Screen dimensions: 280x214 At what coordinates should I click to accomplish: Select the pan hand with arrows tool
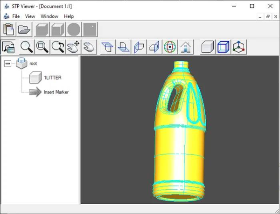click(73, 47)
